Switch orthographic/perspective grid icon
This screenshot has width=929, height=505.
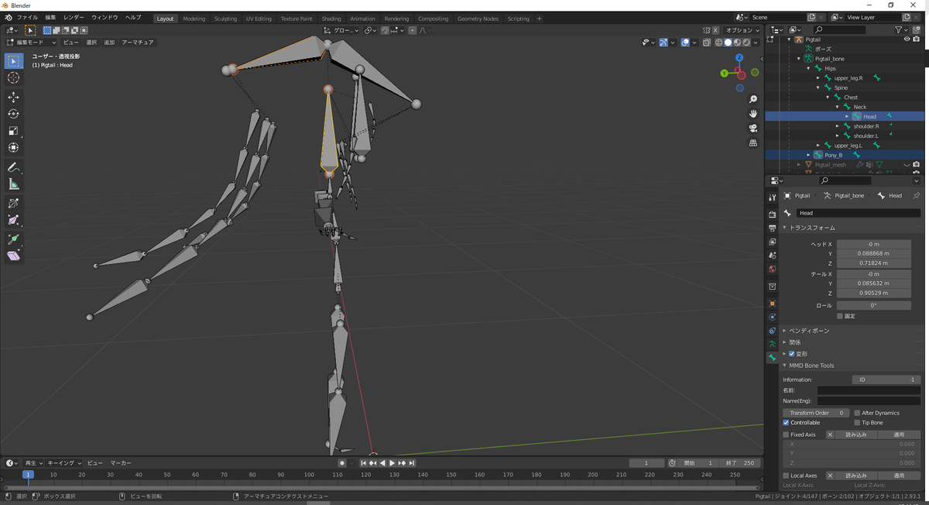(x=753, y=143)
